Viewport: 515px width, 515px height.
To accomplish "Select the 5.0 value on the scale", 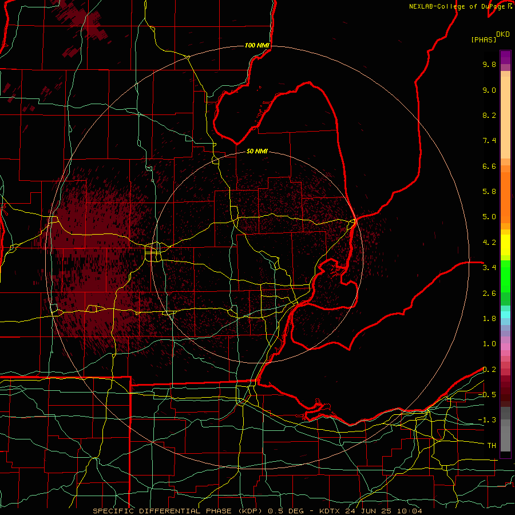I will [489, 217].
